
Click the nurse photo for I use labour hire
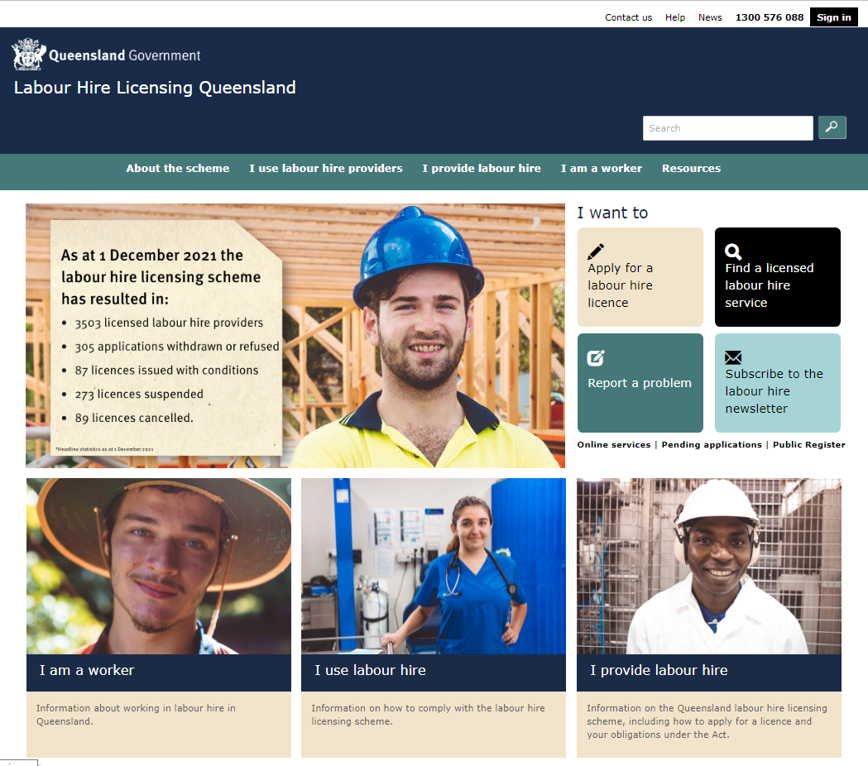coord(434,566)
